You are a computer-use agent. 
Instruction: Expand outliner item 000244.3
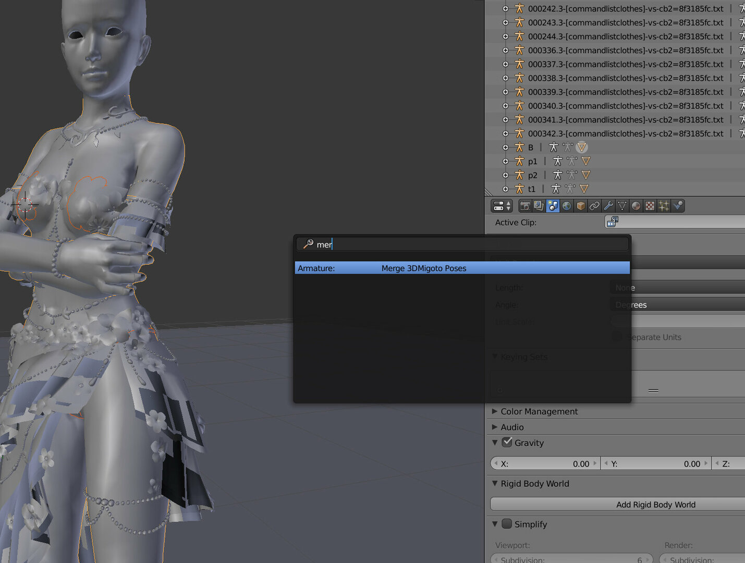[x=505, y=36]
